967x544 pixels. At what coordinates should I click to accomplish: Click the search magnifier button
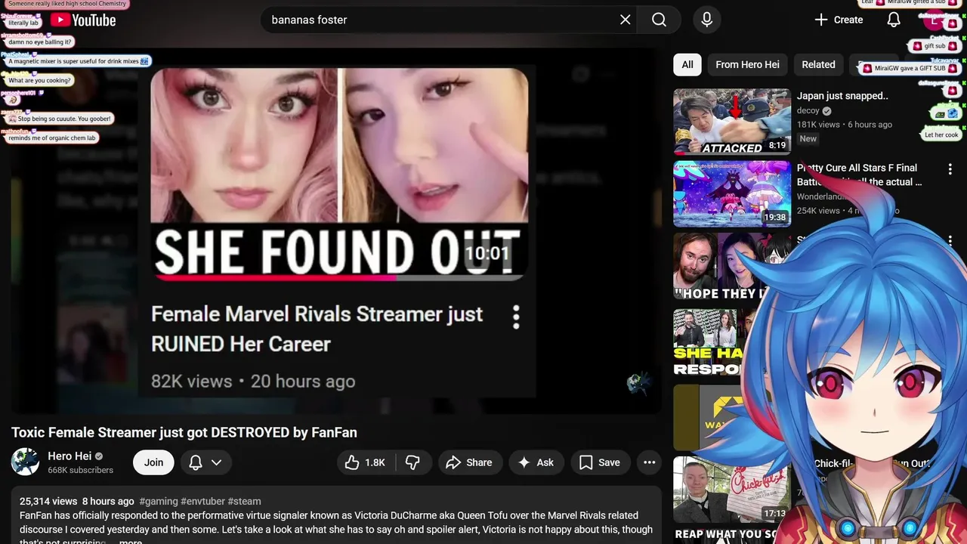pos(660,20)
